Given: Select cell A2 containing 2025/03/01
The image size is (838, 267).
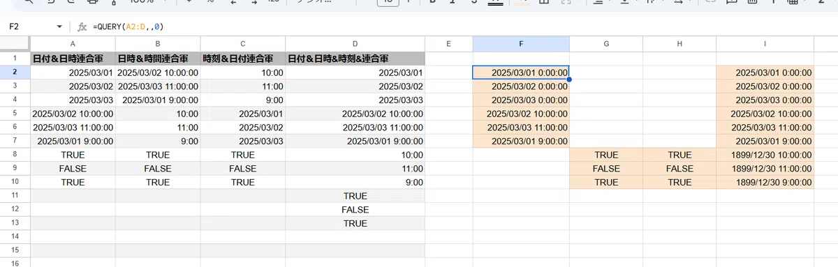Looking at the screenshot, I should 73,73.
